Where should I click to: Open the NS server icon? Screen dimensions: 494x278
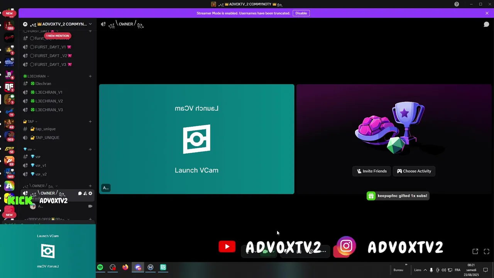9,87
